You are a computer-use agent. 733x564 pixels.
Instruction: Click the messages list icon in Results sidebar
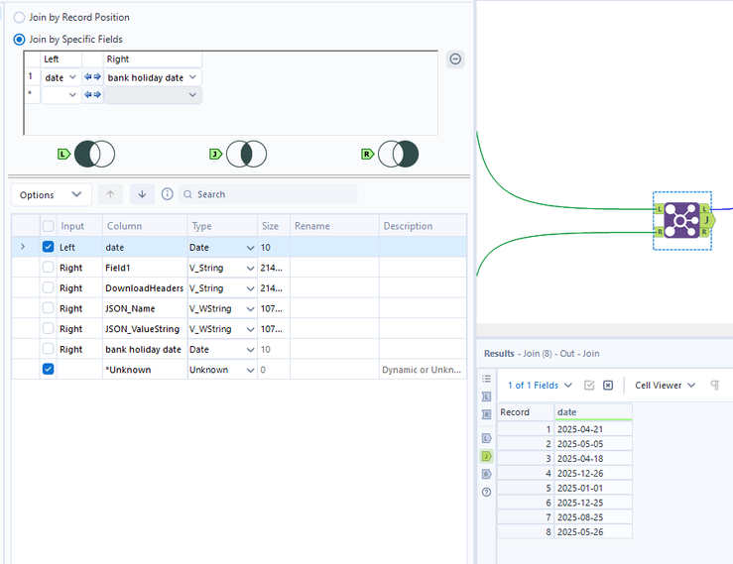point(486,379)
